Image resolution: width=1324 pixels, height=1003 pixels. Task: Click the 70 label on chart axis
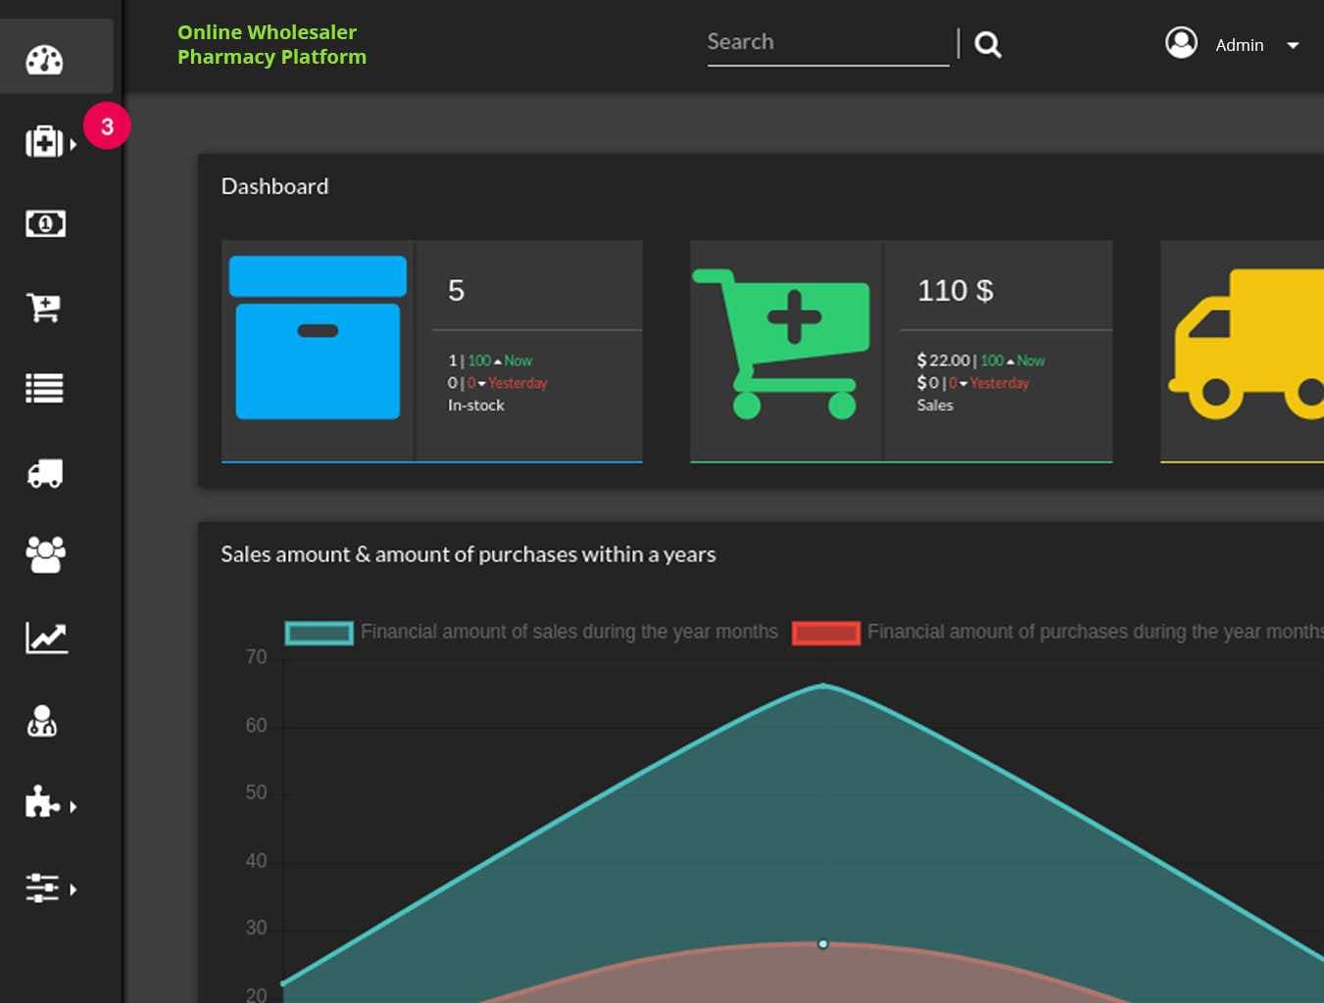[x=256, y=657]
